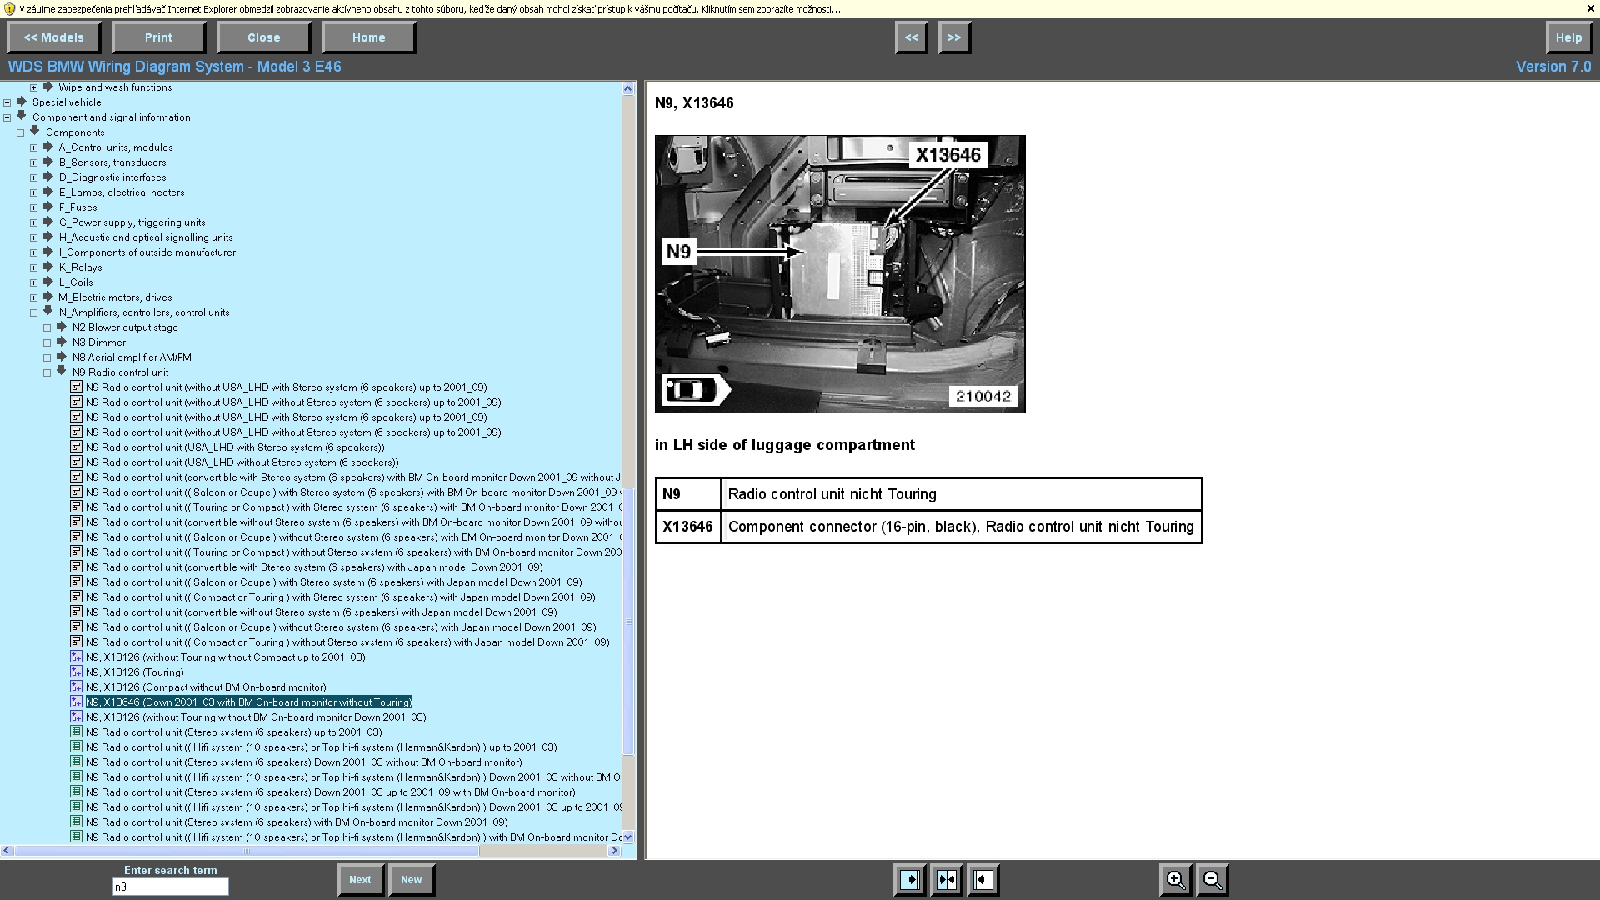Image resolution: width=1600 pixels, height=900 pixels.
Task: Click the Next search button
Action: [x=360, y=880]
